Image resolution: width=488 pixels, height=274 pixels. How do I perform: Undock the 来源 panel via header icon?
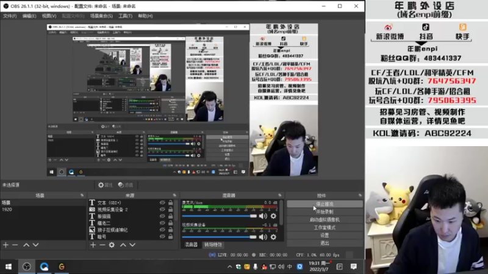(x=174, y=195)
